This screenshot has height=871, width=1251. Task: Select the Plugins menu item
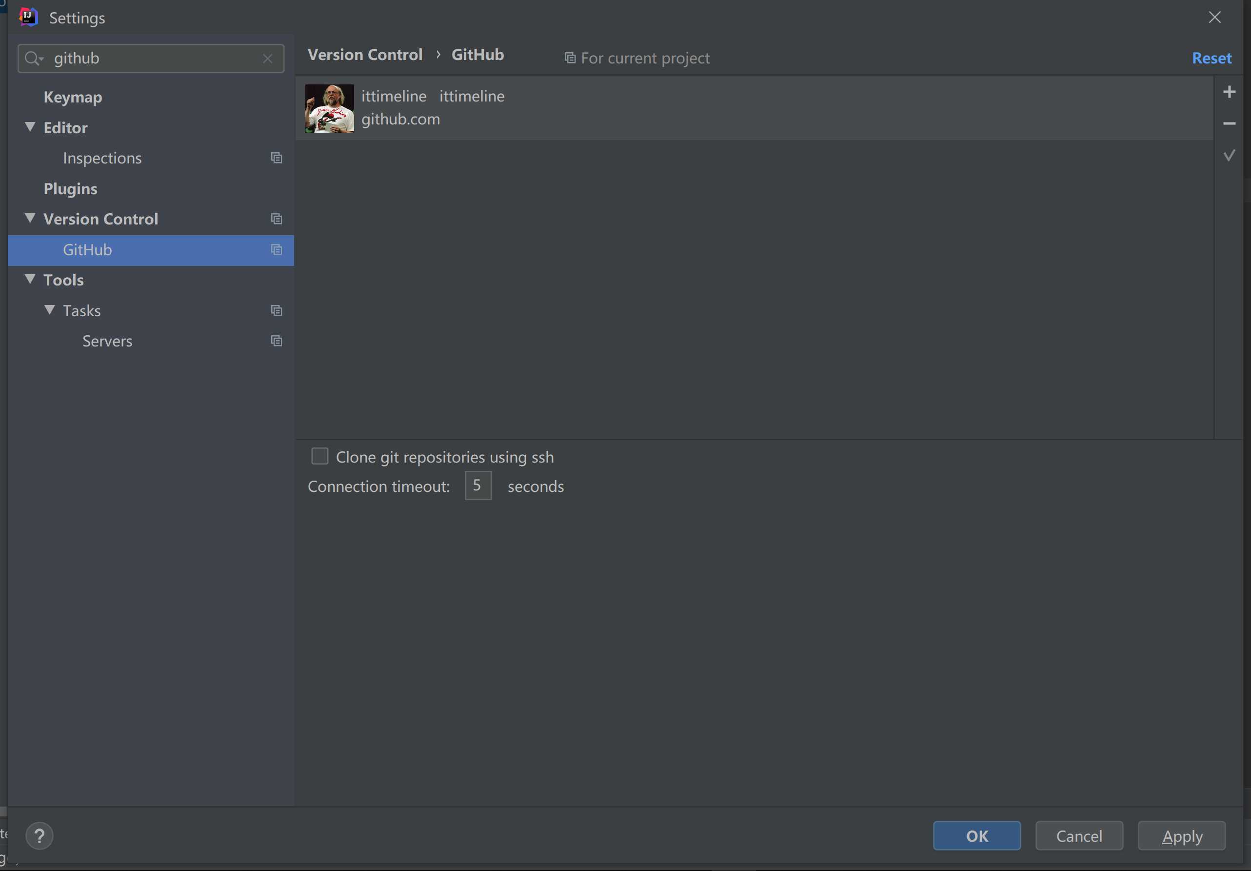70,187
